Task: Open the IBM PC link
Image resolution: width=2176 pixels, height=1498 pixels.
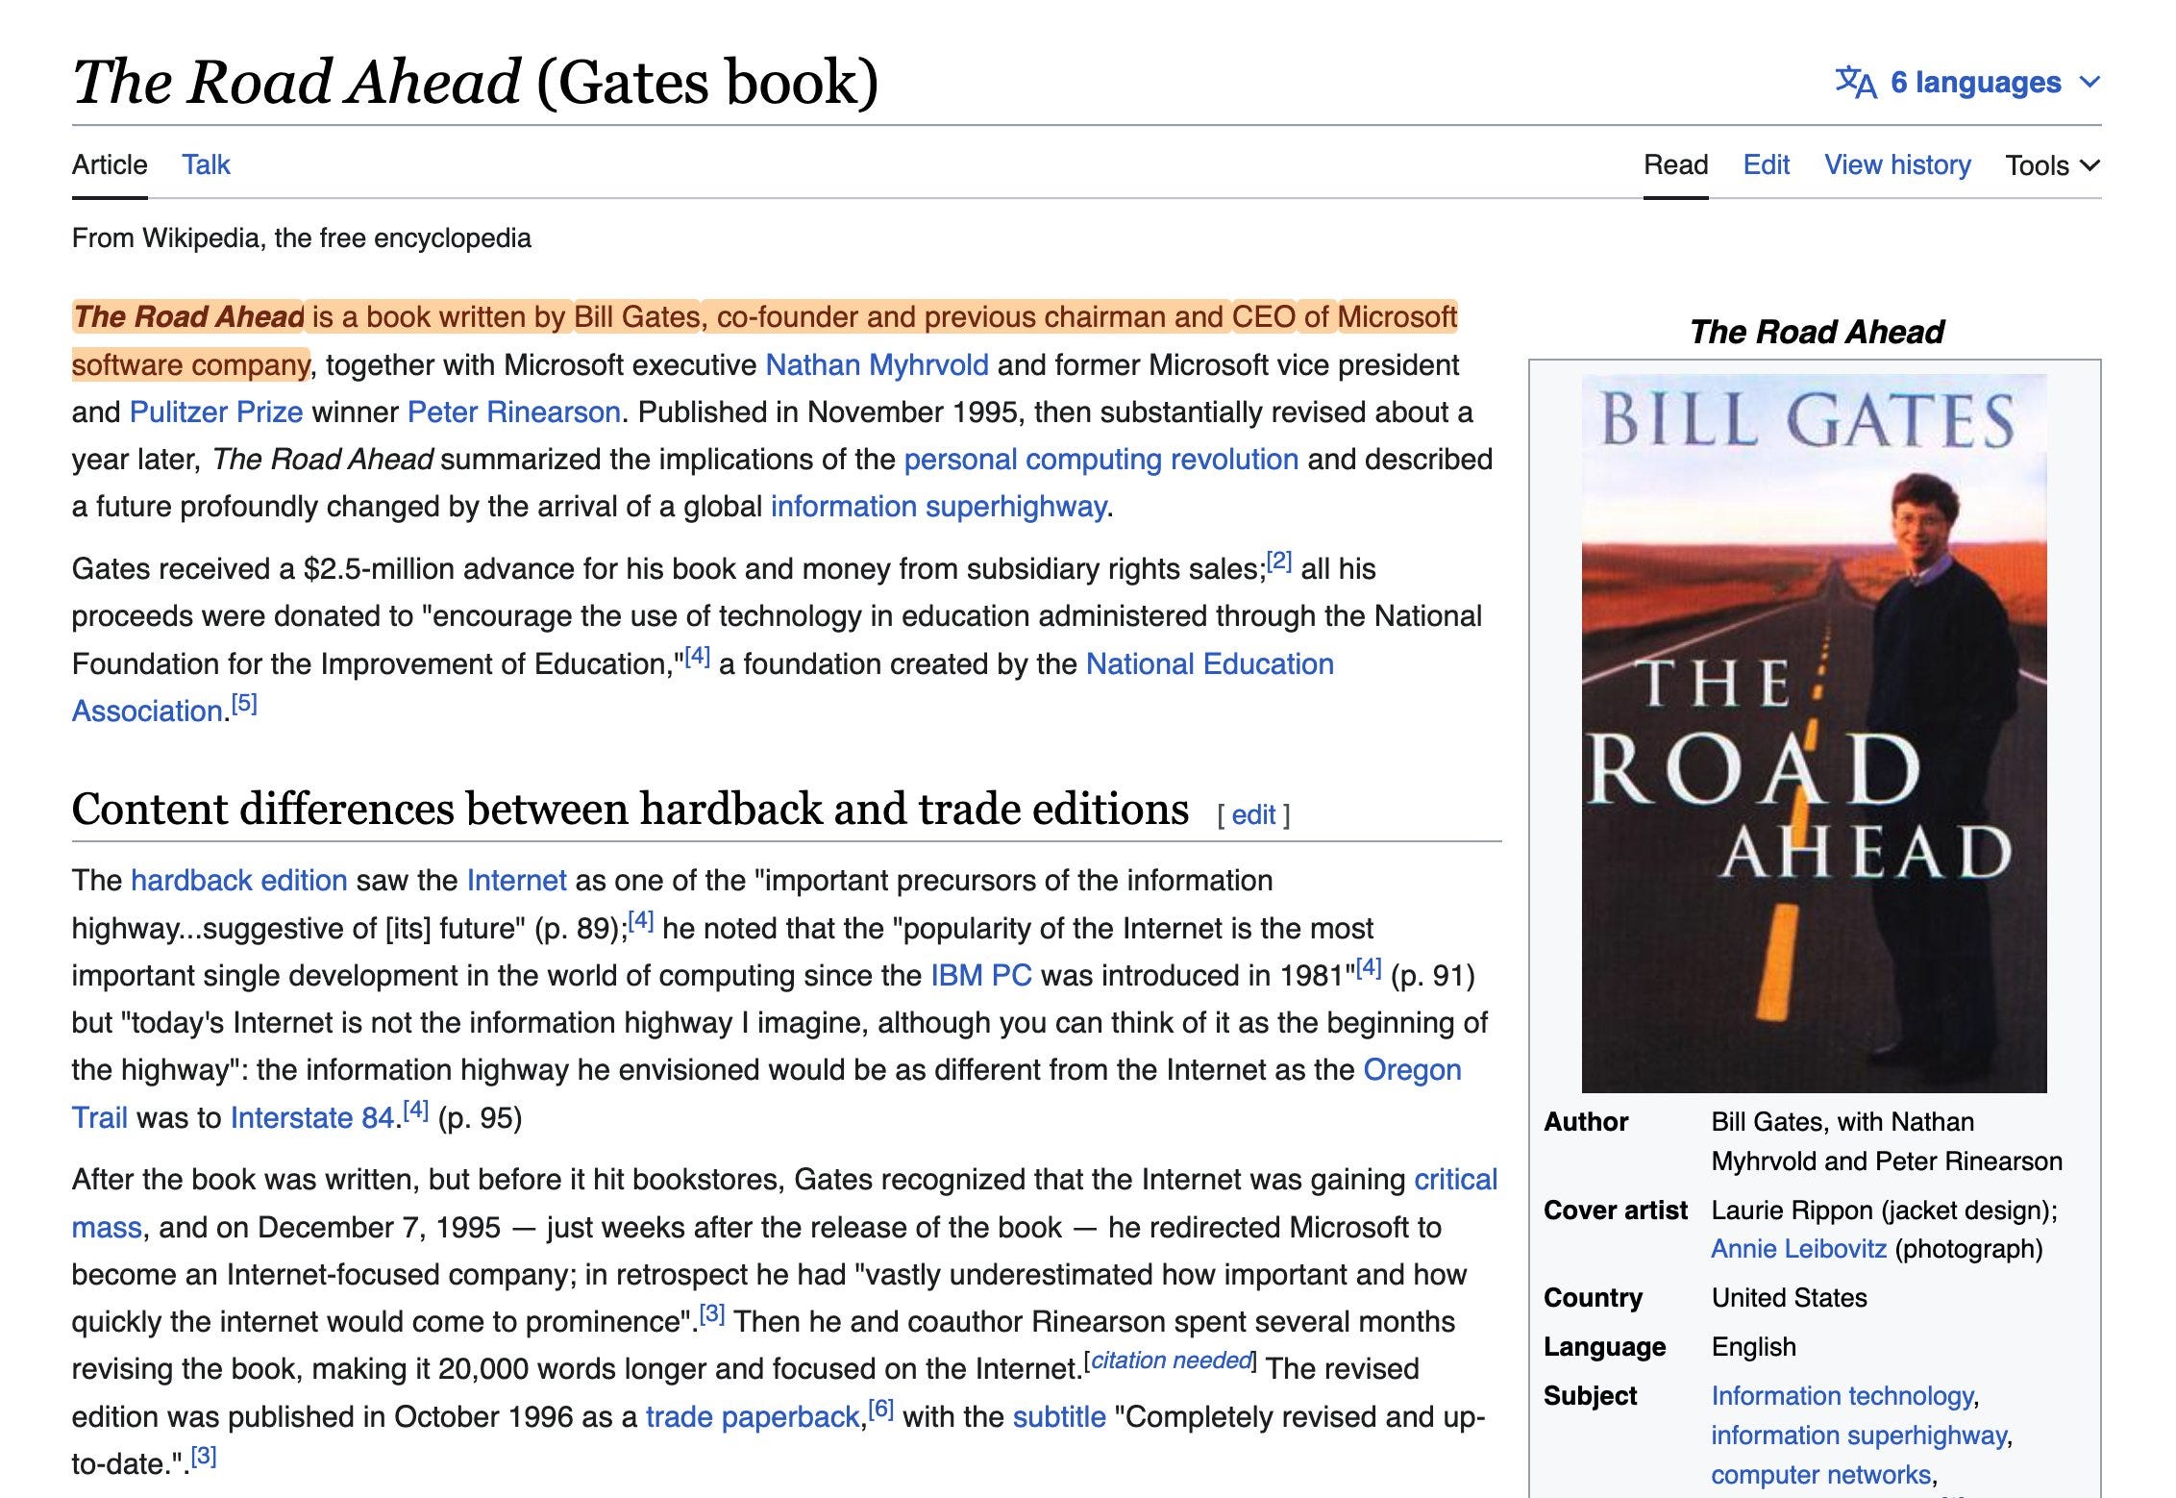Action: 980,976
